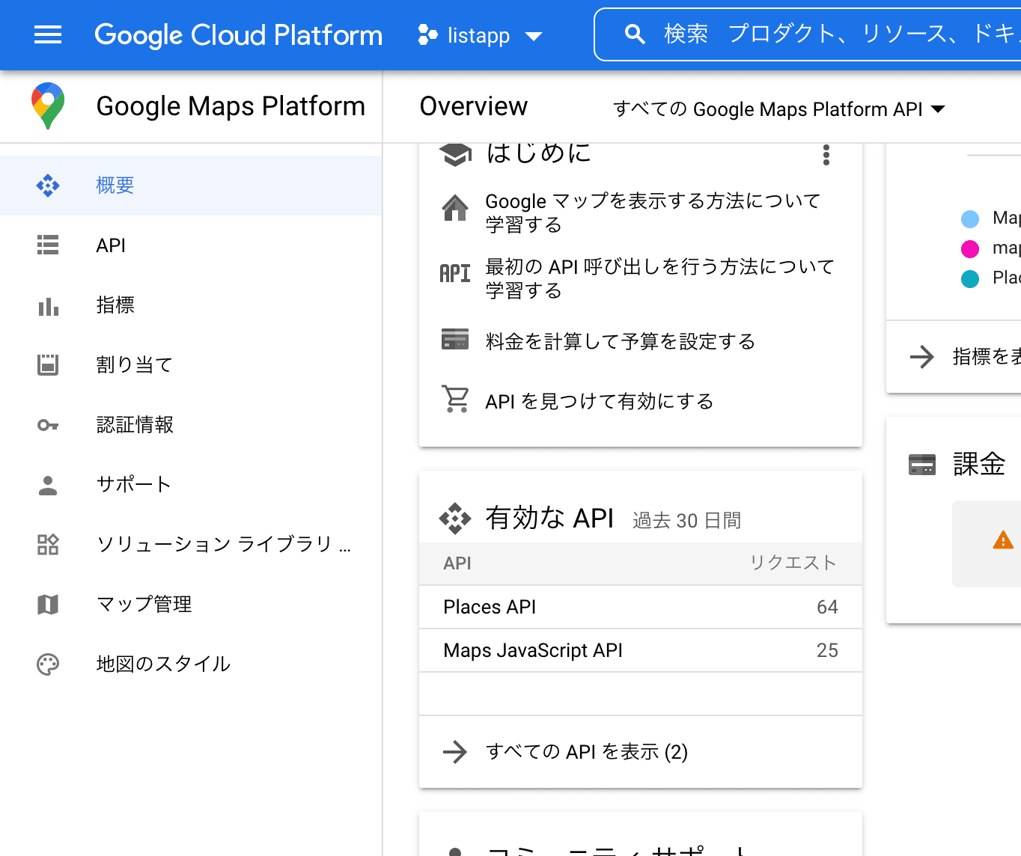The image size is (1021, 856).
Task: Go to 指標 in the sidebar
Action: [x=191, y=305]
